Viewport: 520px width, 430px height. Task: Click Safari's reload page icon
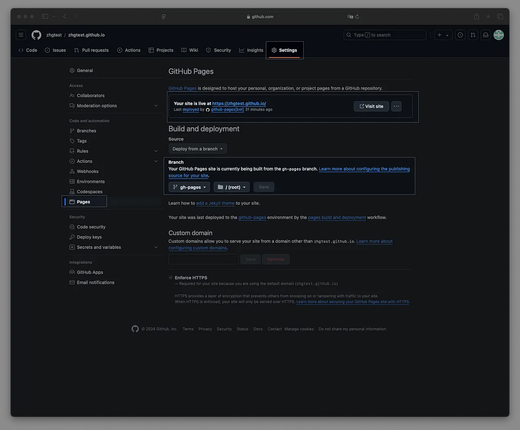point(357,17)
